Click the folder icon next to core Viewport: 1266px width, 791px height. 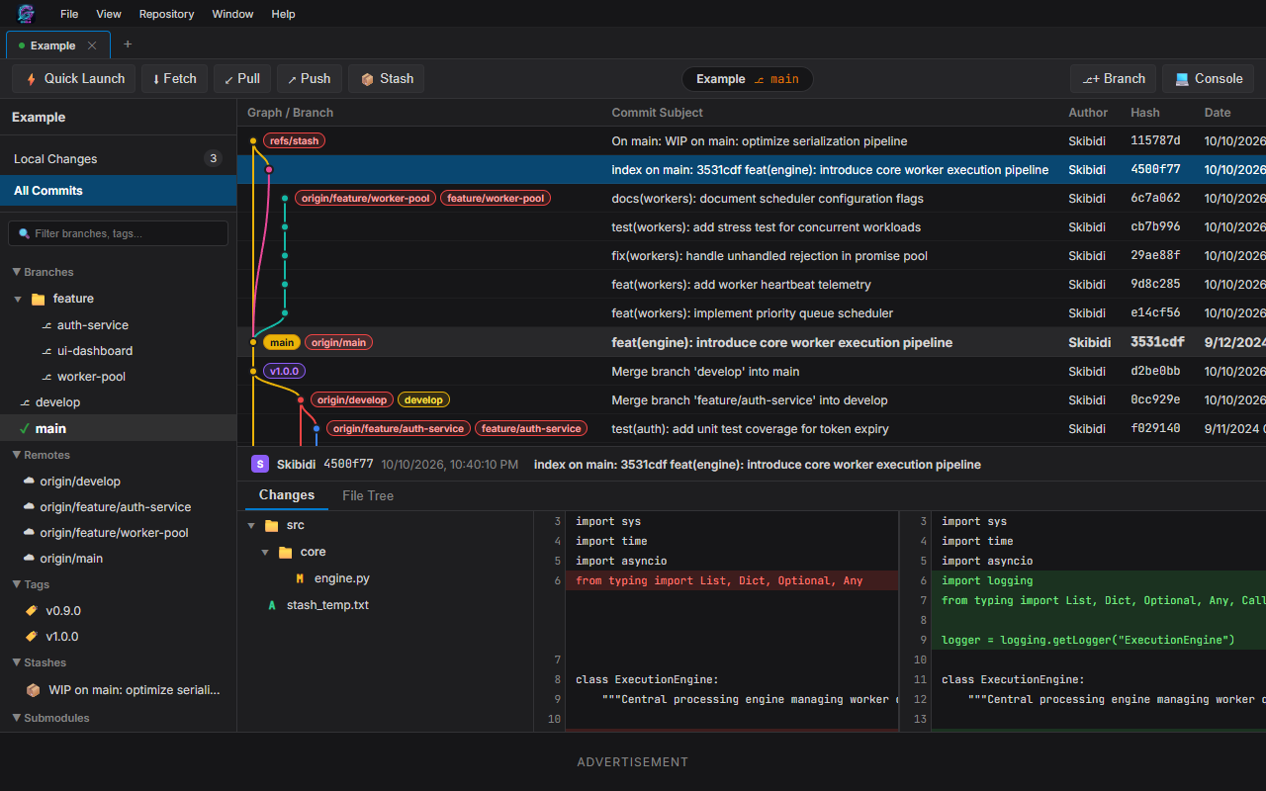click(x=286, y=552)
